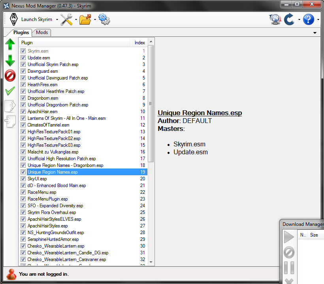Image resolution: width=324 pixels, height=284 pixels.
Task: Click the Launch Skyrim button
Action: (32, 19)
